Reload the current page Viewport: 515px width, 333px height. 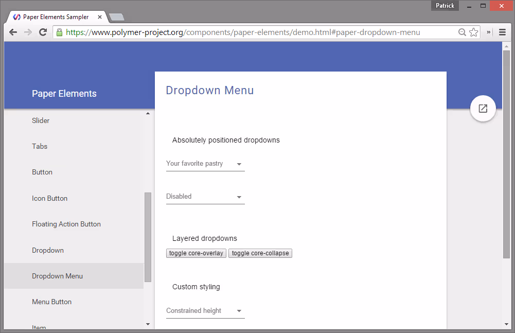(x=43, y=32)
